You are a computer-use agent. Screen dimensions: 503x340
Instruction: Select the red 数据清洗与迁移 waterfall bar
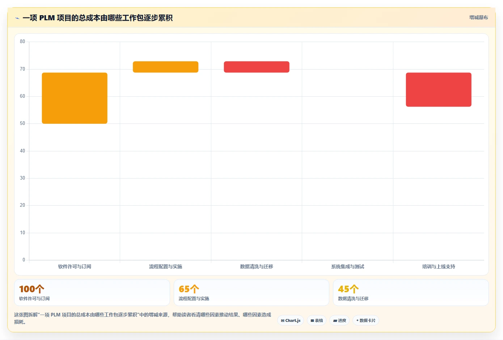[x=257, y=67]
